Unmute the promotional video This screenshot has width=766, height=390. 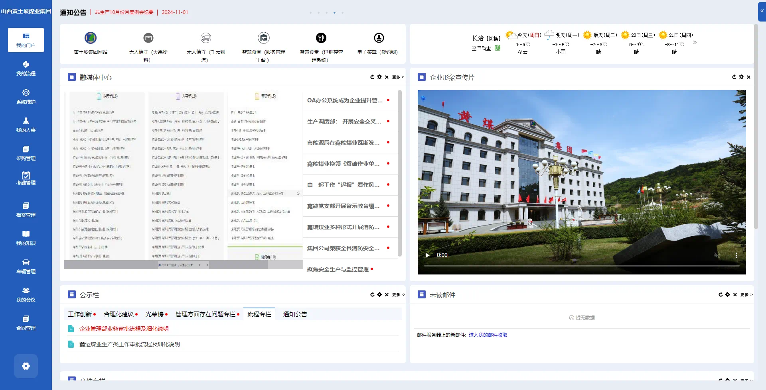click(x=717, y=255)
